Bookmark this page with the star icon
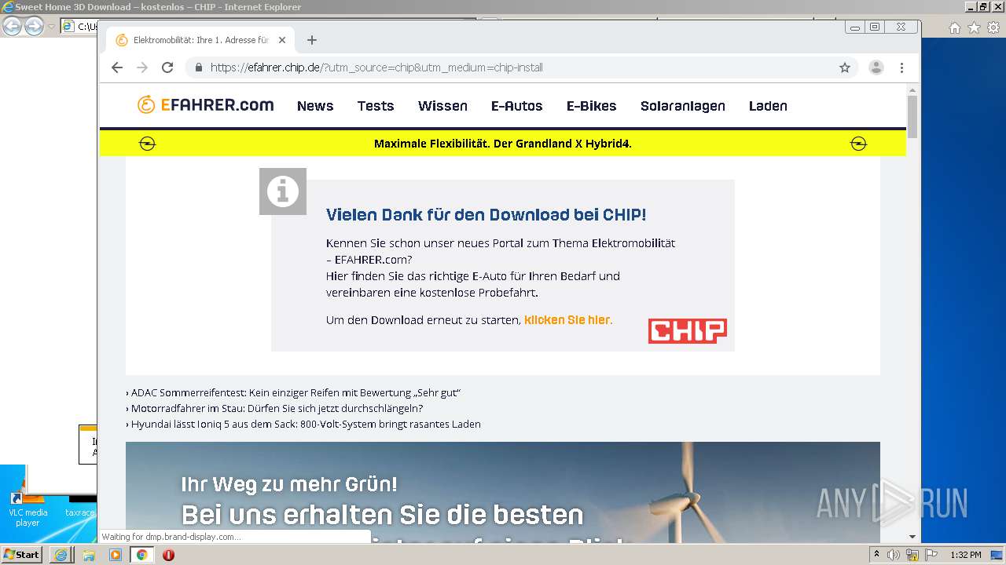The image size is (1006, 565). [845, 67]
